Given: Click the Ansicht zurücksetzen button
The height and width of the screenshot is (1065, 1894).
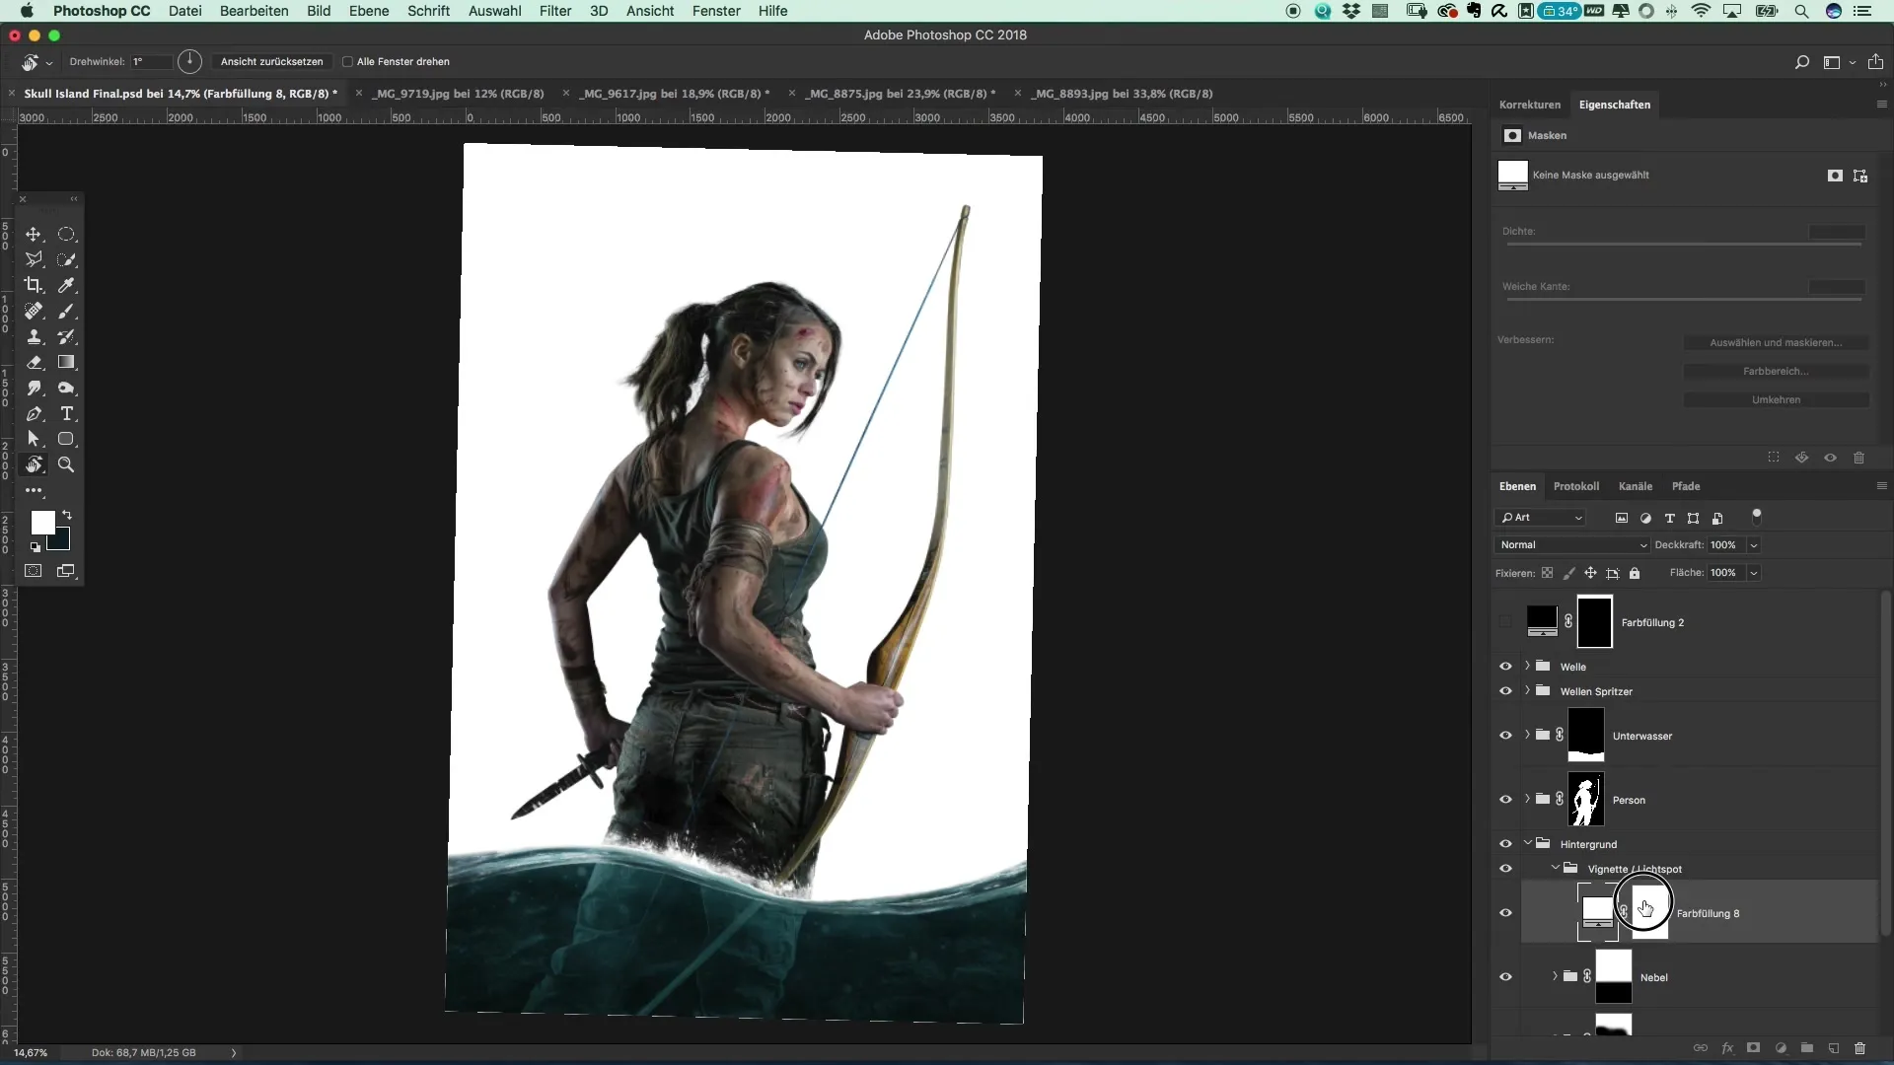Looking at the screenshot, I should point(271,61).
